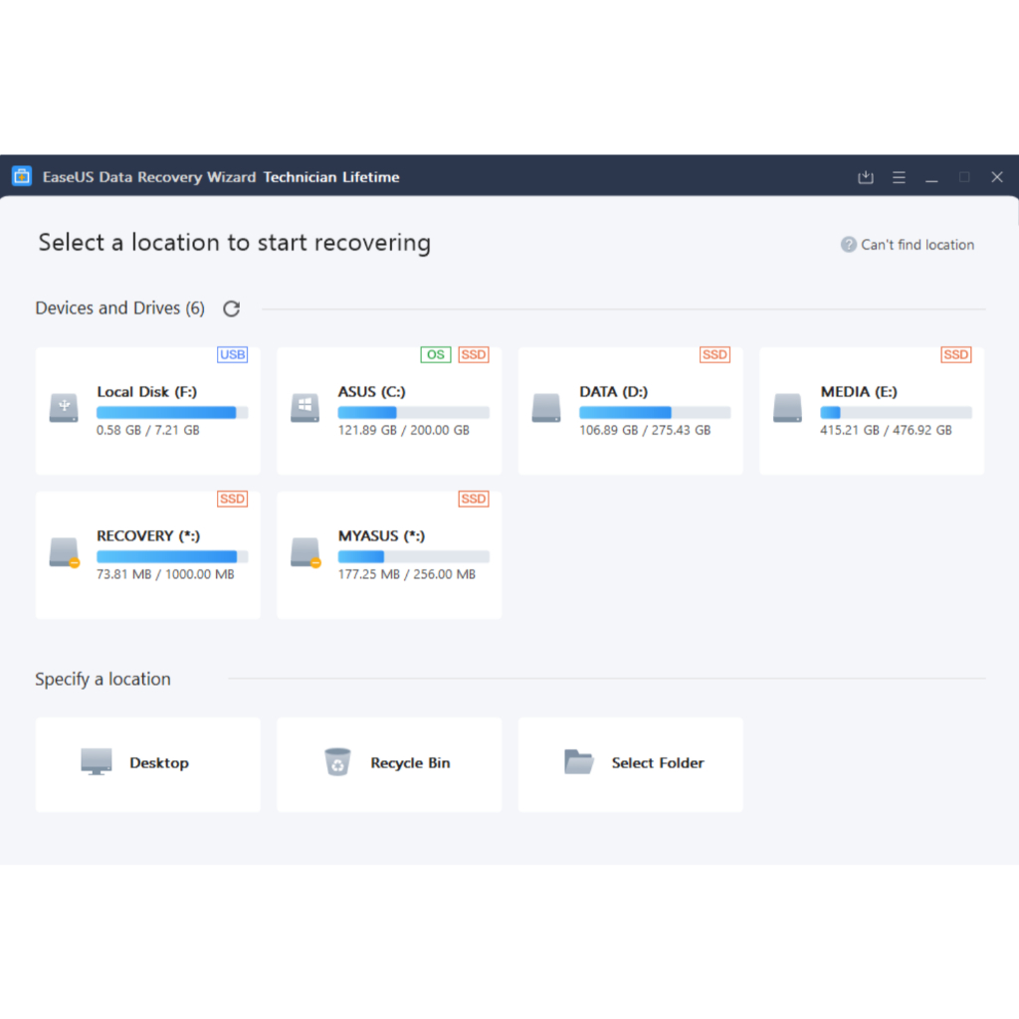Viewport: 1019px width, 1019px height.
Task: Click the ASUS (C:) usage bar
Action: (x=413, y=412)
